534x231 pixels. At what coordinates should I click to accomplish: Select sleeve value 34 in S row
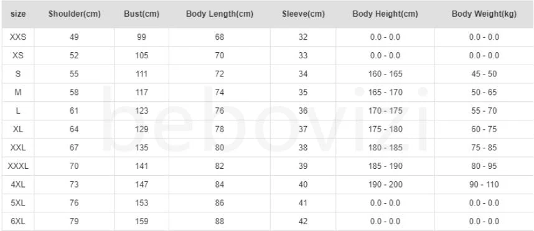303,74
